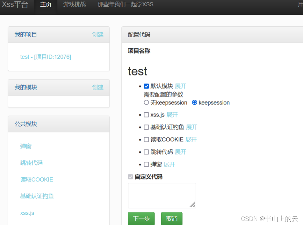The height and width of the screenshot is (225, 303).
Task: Expand 跳转代码 module via 展开
Action: (x=181, y=152)
